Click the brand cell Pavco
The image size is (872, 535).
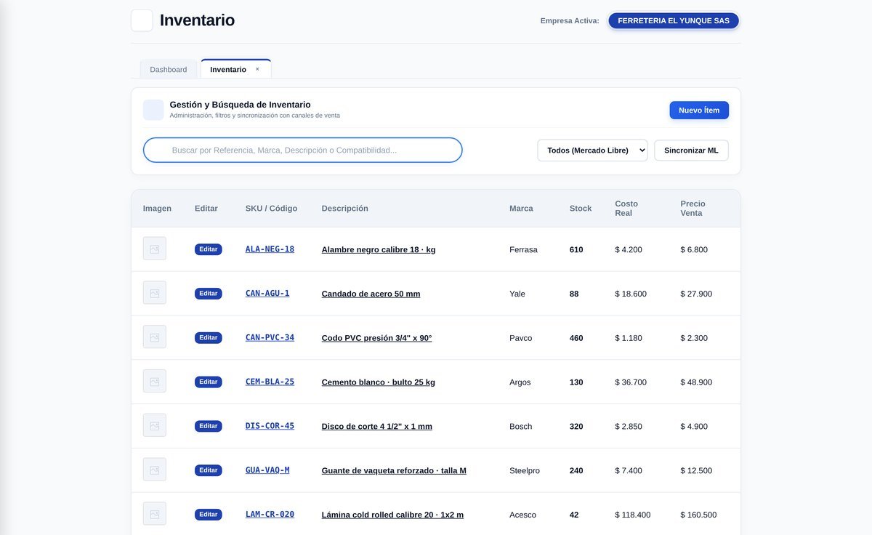tap(521, 338)
